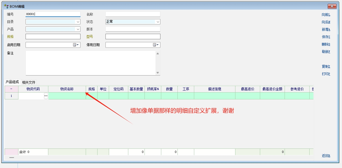Click the 返回 button
Image resolution: width=342 pixels, height=168 pixels.
326,156
